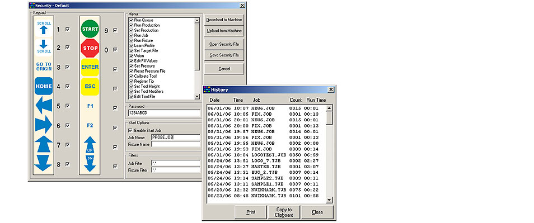Click the Open Security File button
This screenshot has height=223, width=534.
224,45
